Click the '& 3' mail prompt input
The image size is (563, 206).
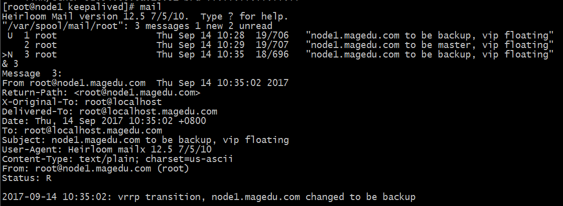coord(10,64)
